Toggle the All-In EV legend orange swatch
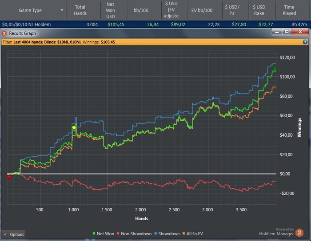Viewport: 311px width, 241px height. coord(183,233)
